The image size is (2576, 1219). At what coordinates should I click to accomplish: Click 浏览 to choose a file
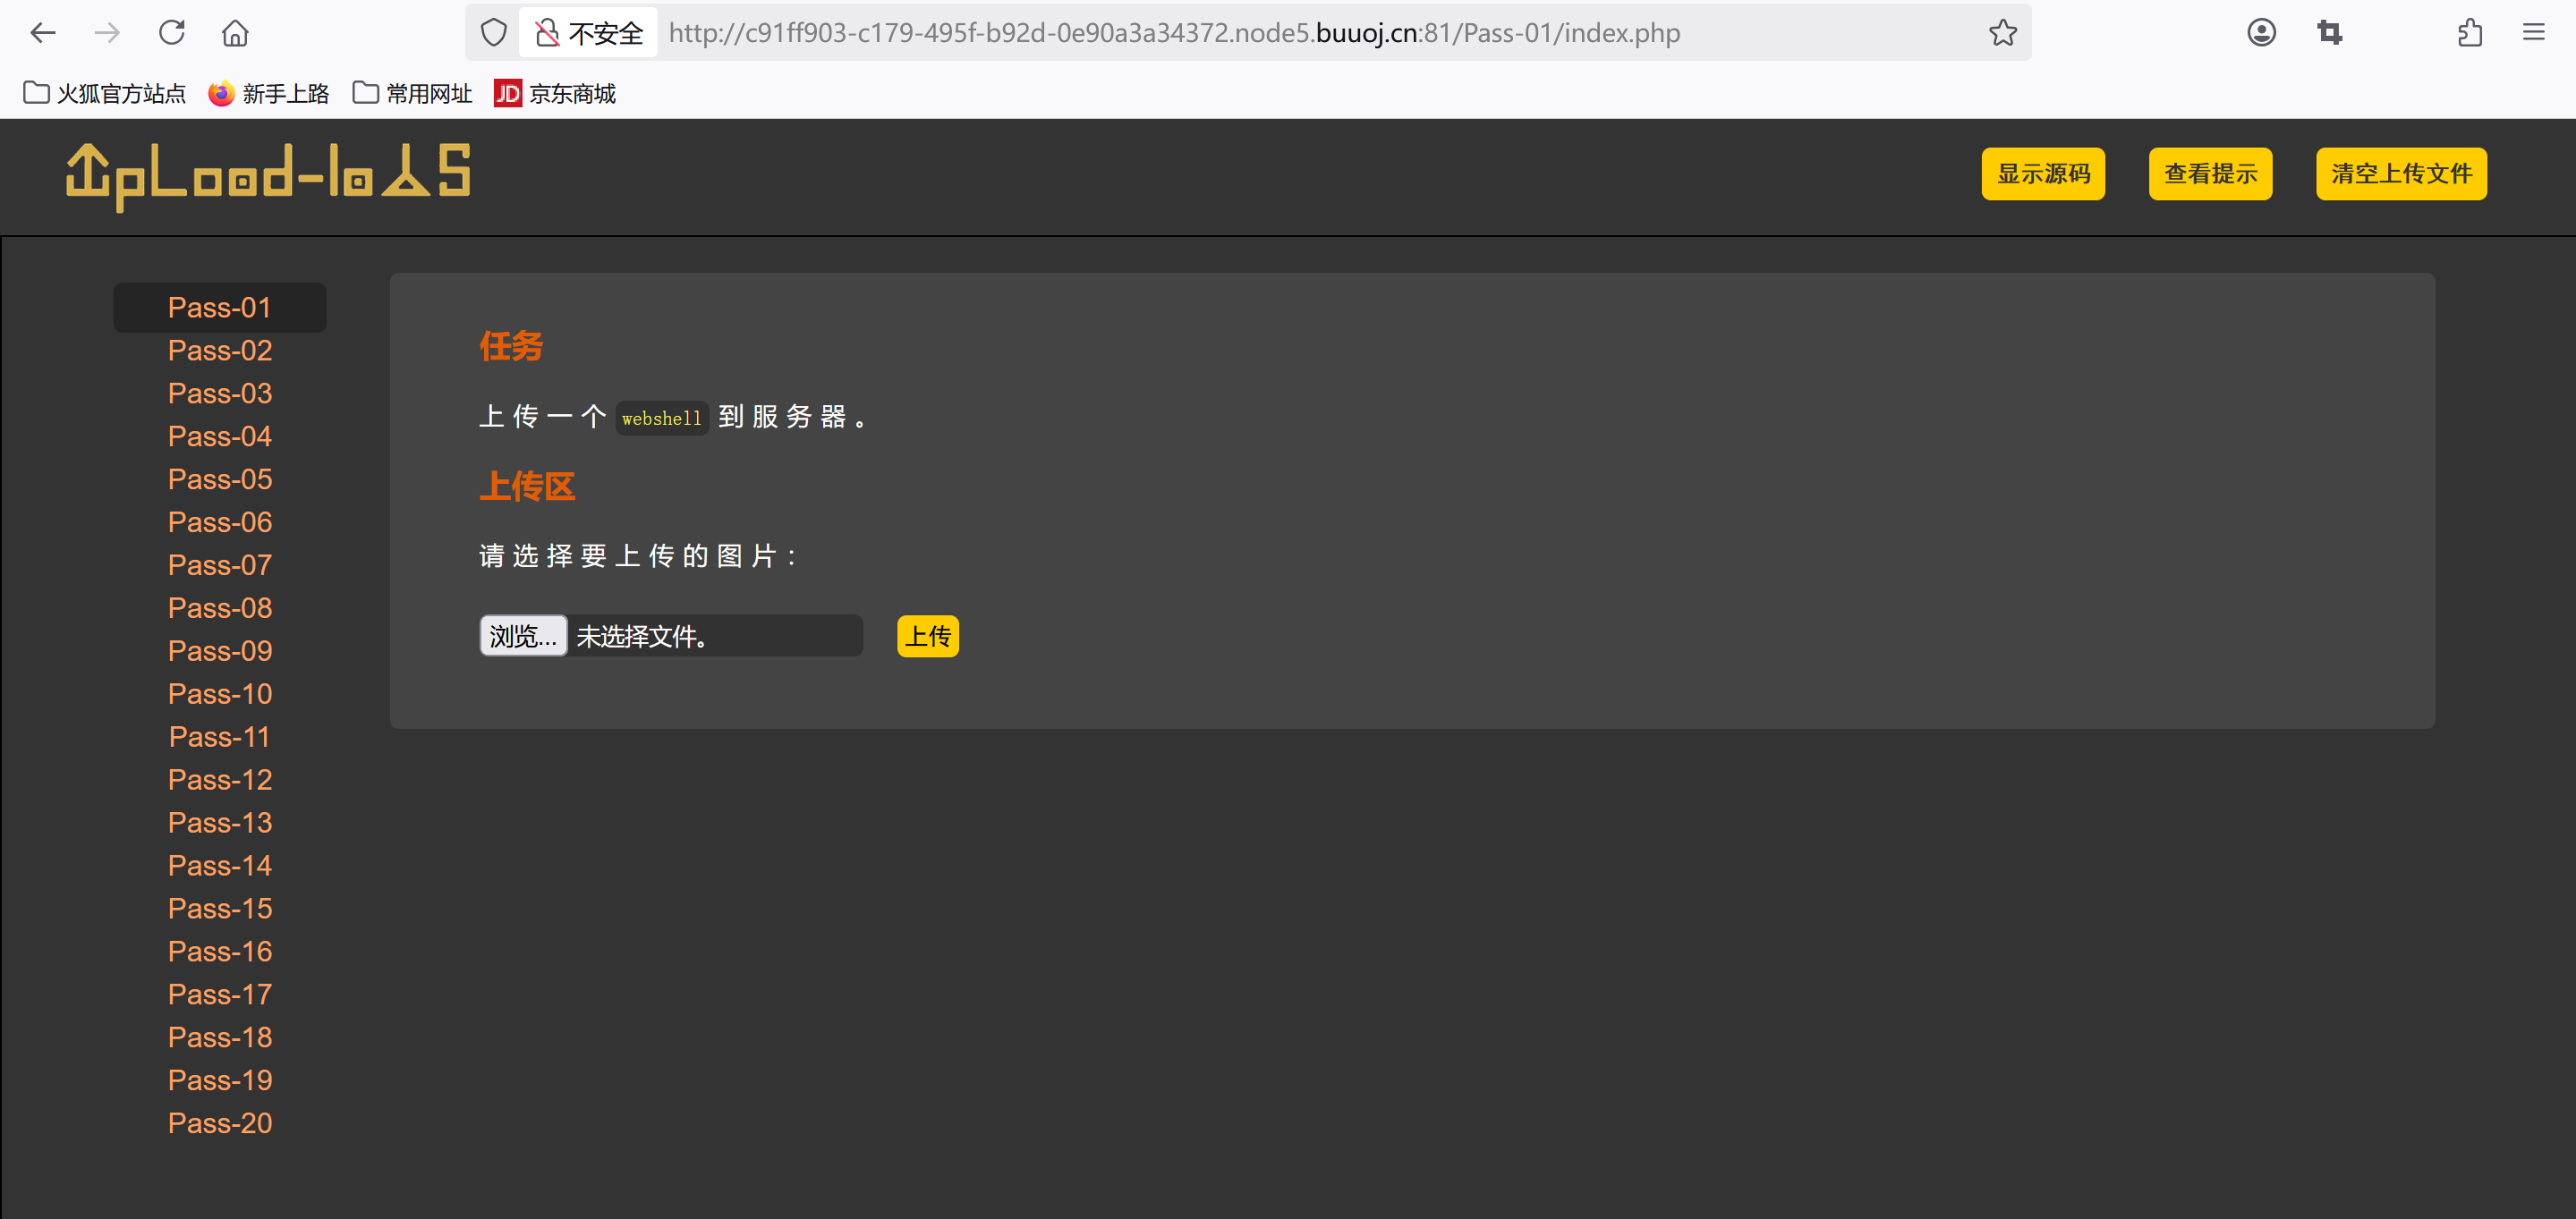pyautogui.click(x=523, y=637)
